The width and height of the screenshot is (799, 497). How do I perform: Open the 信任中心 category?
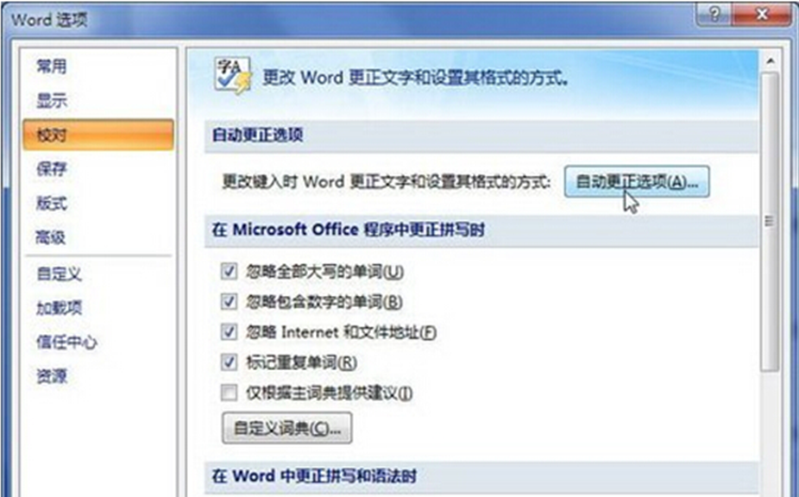coord(66,342)
